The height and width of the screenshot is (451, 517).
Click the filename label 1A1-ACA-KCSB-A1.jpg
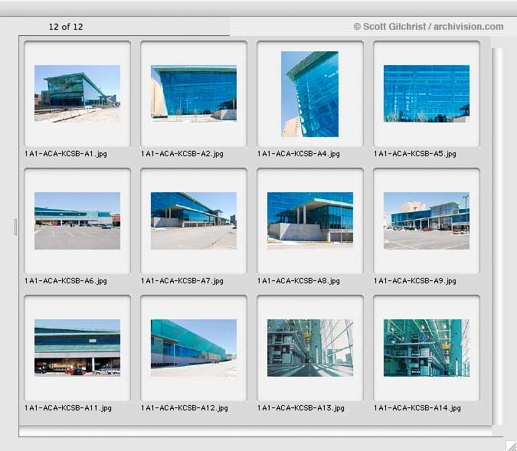(x=66, y=154)
